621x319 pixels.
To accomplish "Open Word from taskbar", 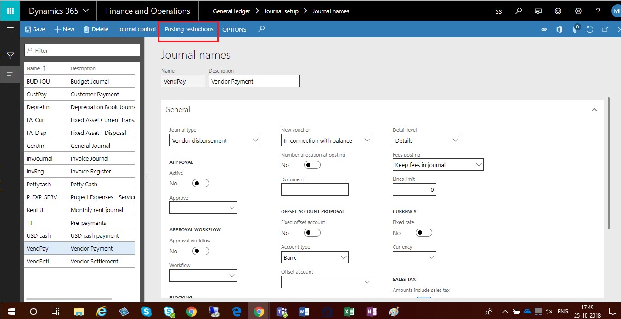I will pyautogui.click(x=304, y=311).
